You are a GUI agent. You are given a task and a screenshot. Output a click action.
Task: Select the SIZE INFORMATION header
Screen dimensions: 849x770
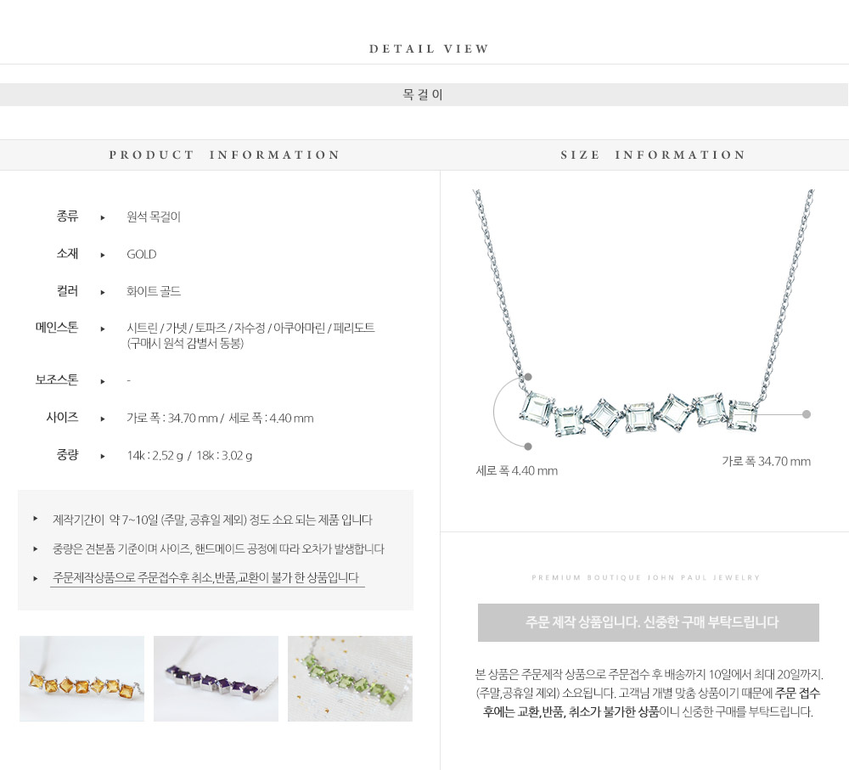(653, 155)
